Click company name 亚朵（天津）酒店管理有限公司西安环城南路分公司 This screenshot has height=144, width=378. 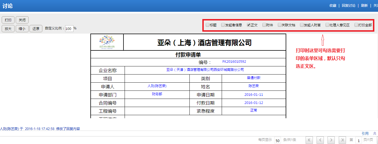(x=205, y=69)
